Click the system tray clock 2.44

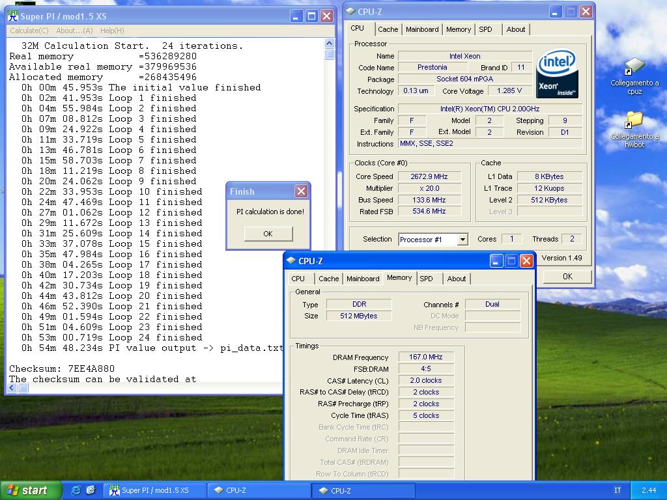(649, 490)
